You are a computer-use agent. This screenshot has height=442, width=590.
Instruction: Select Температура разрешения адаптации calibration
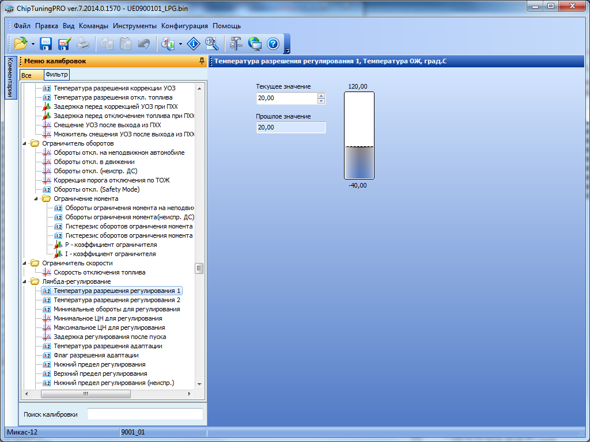(x=108, y=346)
